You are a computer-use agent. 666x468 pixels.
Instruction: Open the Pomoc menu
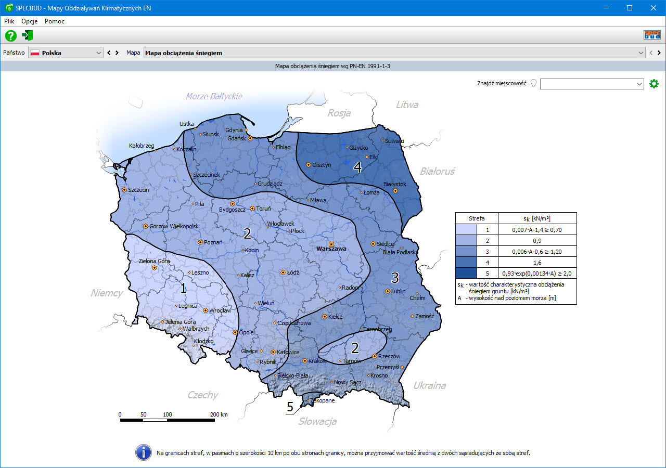[x=55, y=21]
